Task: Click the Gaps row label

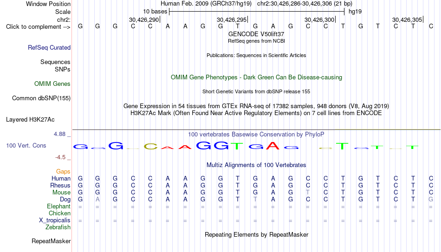Action: [63, 172]
